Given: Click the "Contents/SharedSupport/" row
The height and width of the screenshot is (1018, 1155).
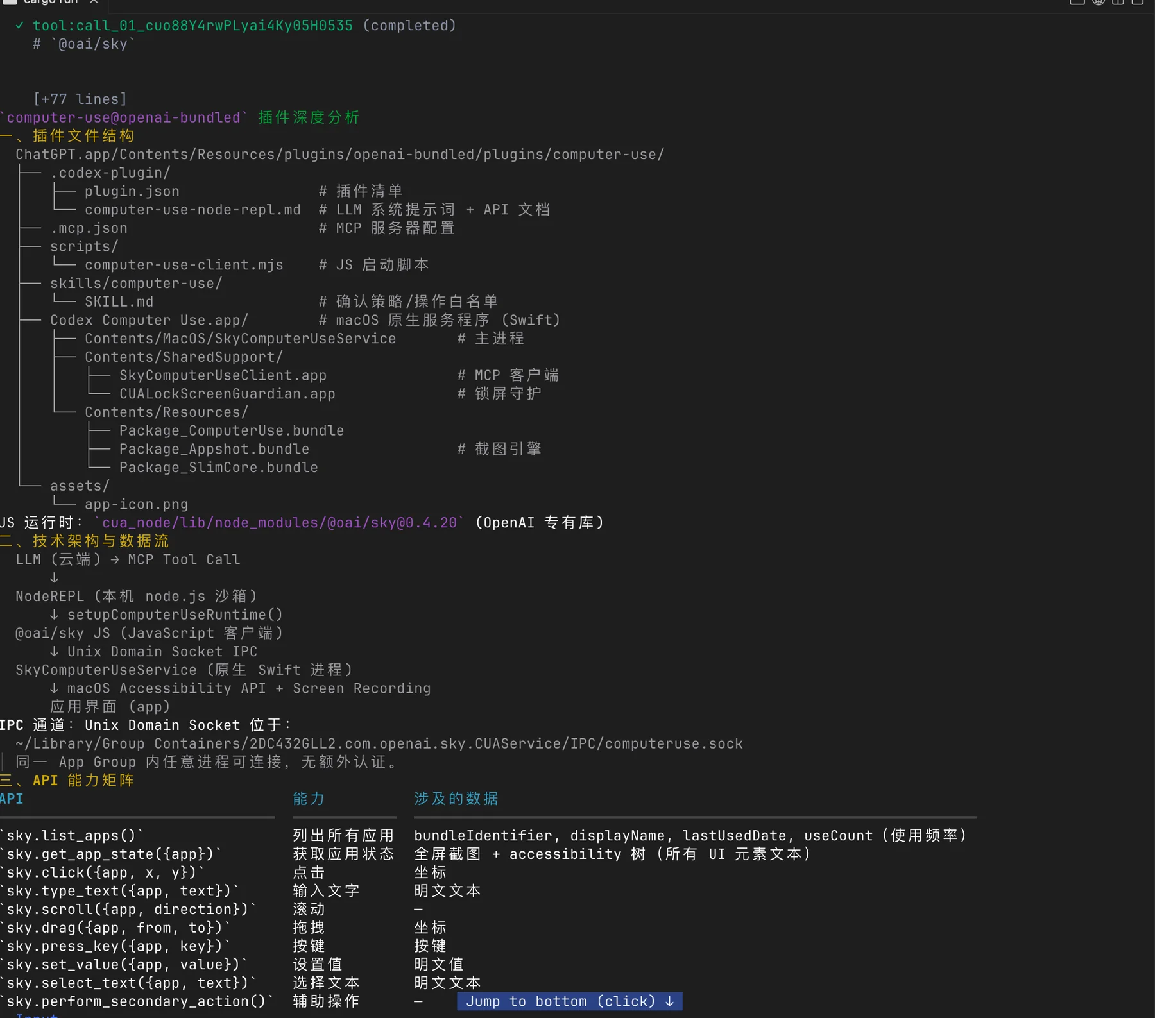Looking at the screenshot, I should 184,357.
